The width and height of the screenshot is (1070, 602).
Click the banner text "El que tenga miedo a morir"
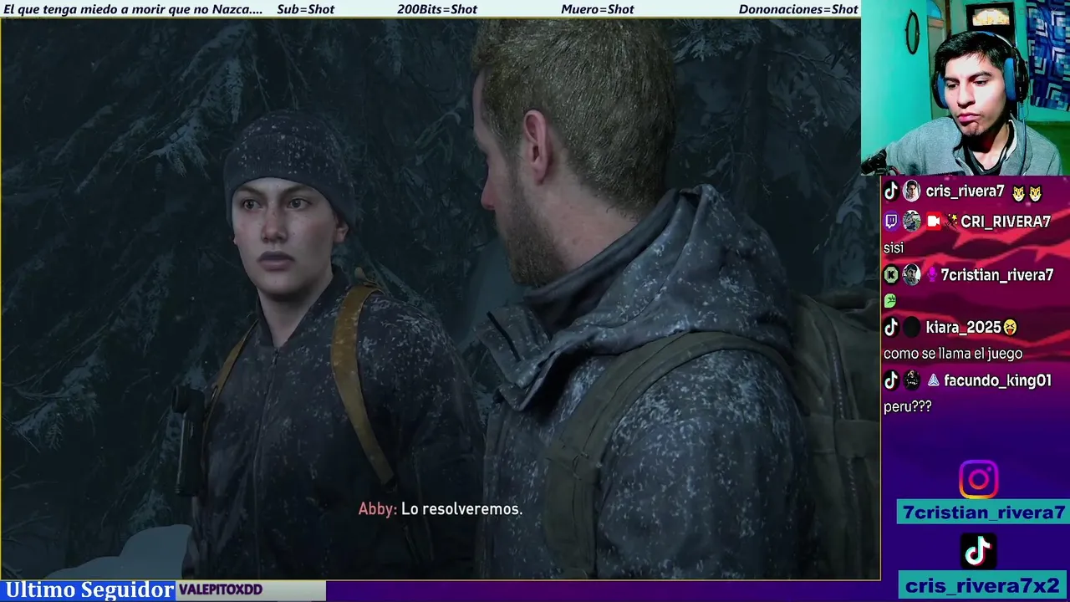(84, 9)
